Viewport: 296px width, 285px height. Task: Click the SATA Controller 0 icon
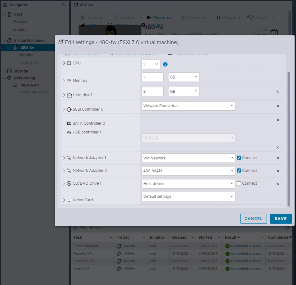pos(69,123)
